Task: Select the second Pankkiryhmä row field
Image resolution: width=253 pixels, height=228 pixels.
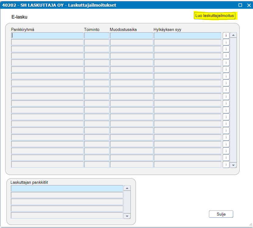Action: coord(47,42)
